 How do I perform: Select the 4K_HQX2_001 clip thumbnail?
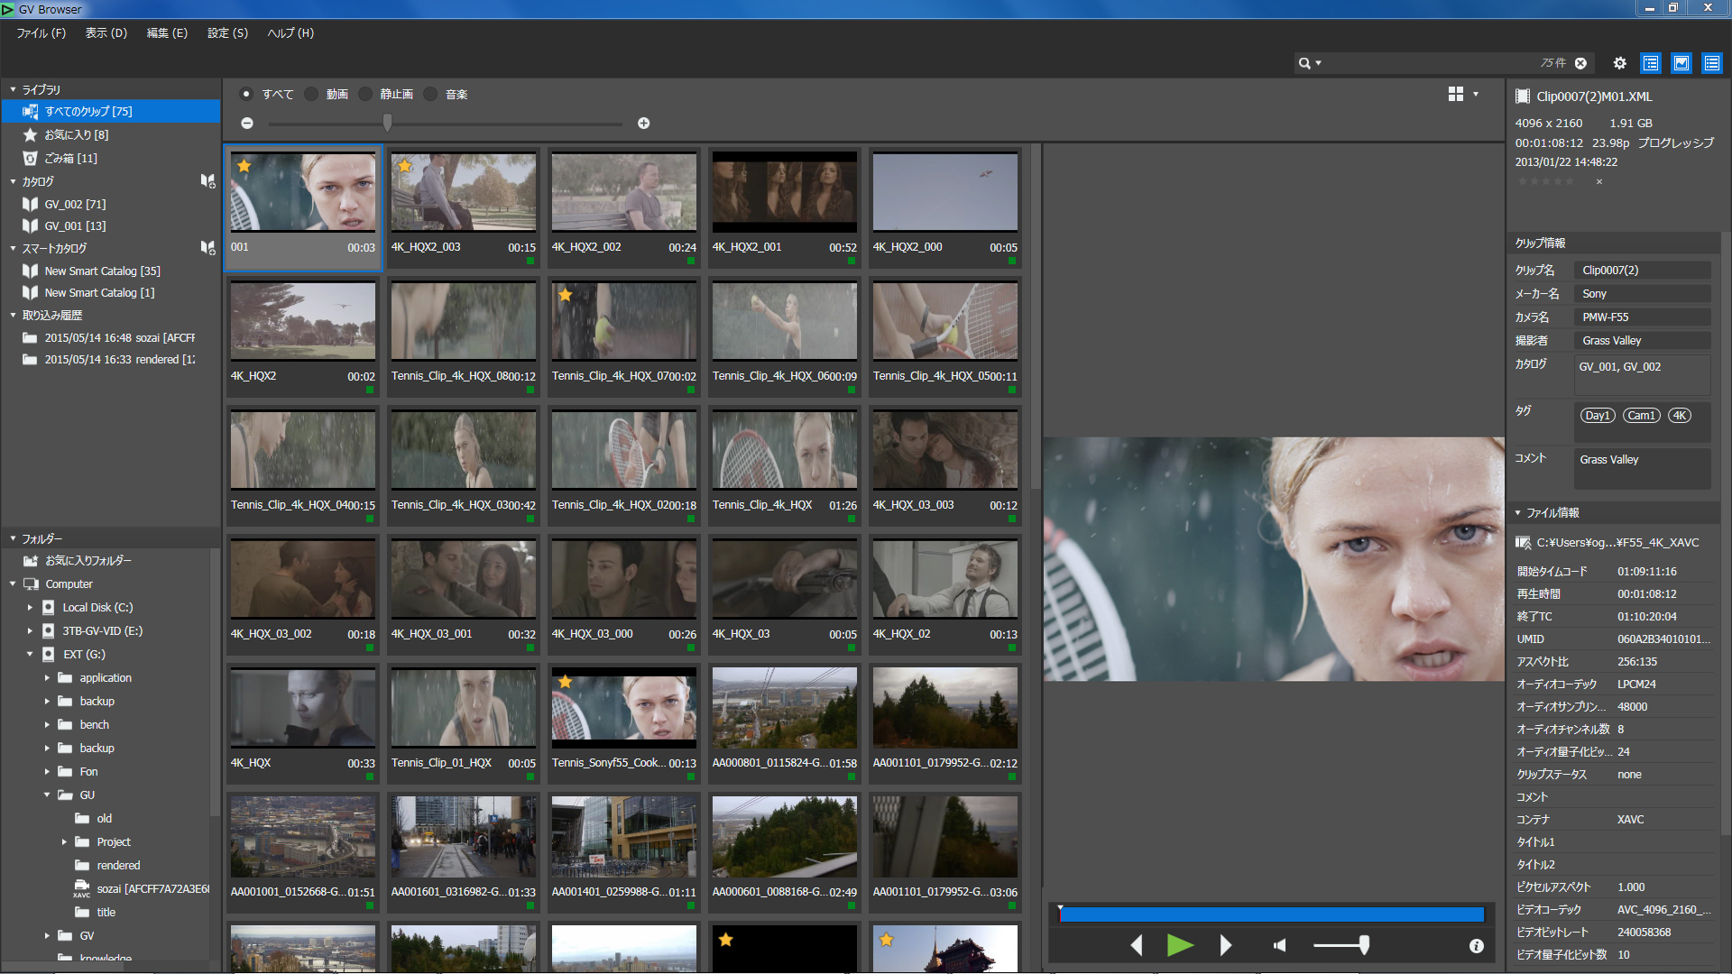[784, 191]
